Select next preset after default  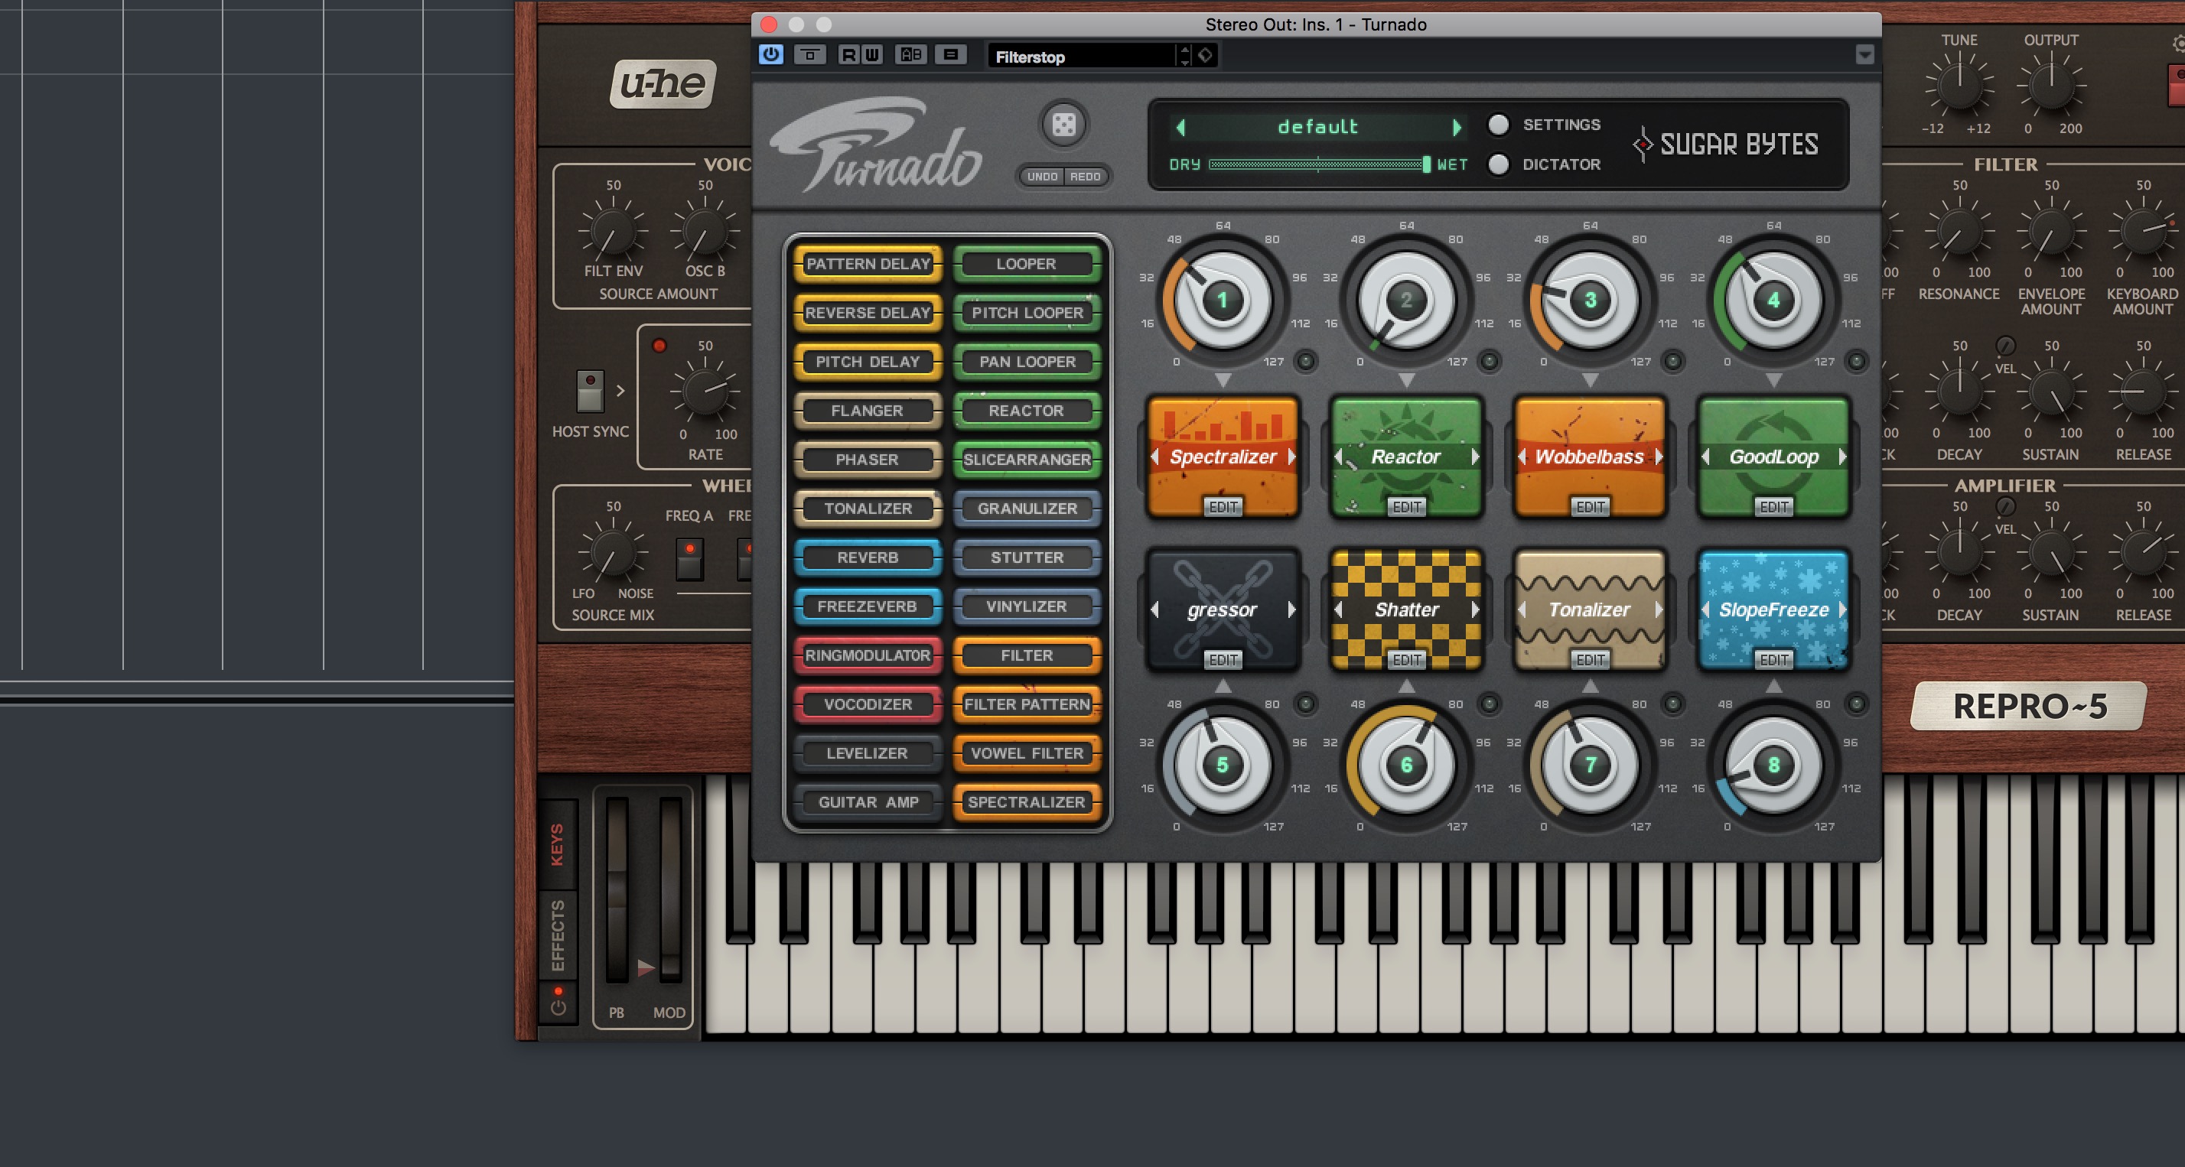tap(1457, 127)
